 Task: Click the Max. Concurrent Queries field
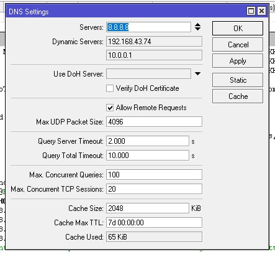[154, 175]
